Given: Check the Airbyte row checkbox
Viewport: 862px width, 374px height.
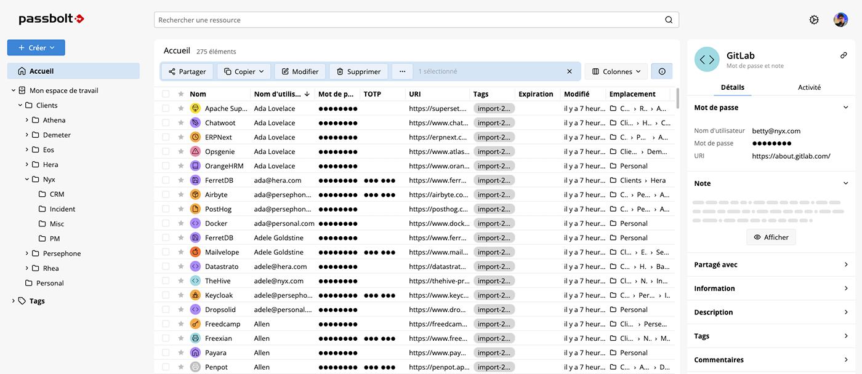Looking at the screenshot, I should [x=166, y=194].
